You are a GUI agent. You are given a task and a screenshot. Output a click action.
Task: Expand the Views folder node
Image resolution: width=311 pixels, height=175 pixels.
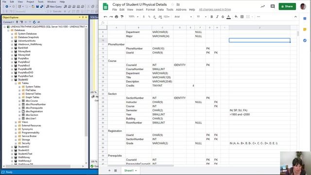(16, 122)
